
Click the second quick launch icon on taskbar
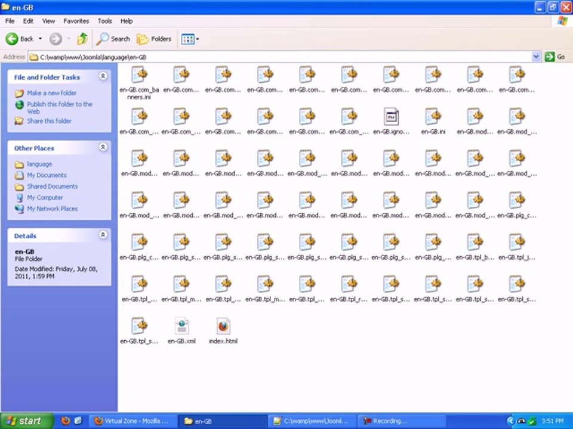78,421
